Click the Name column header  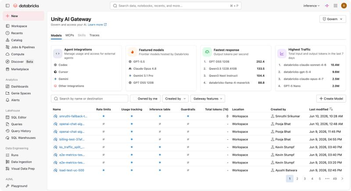[x=57, y=109]
